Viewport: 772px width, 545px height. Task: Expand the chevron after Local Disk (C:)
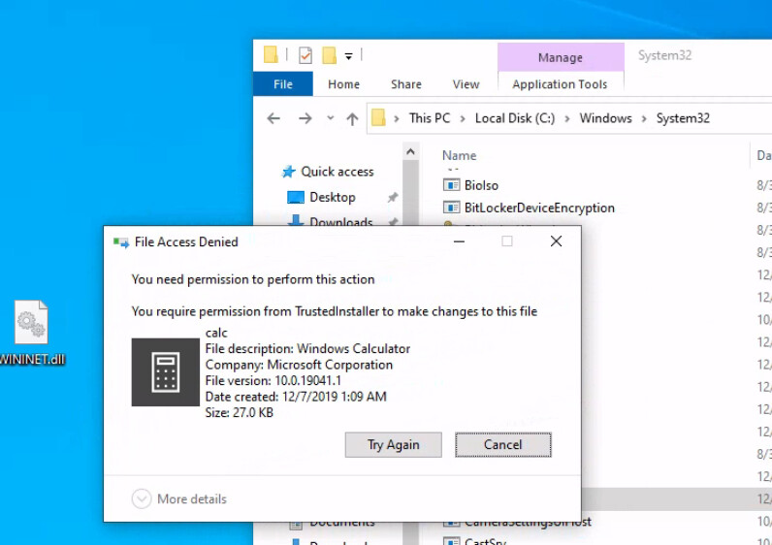567,118
